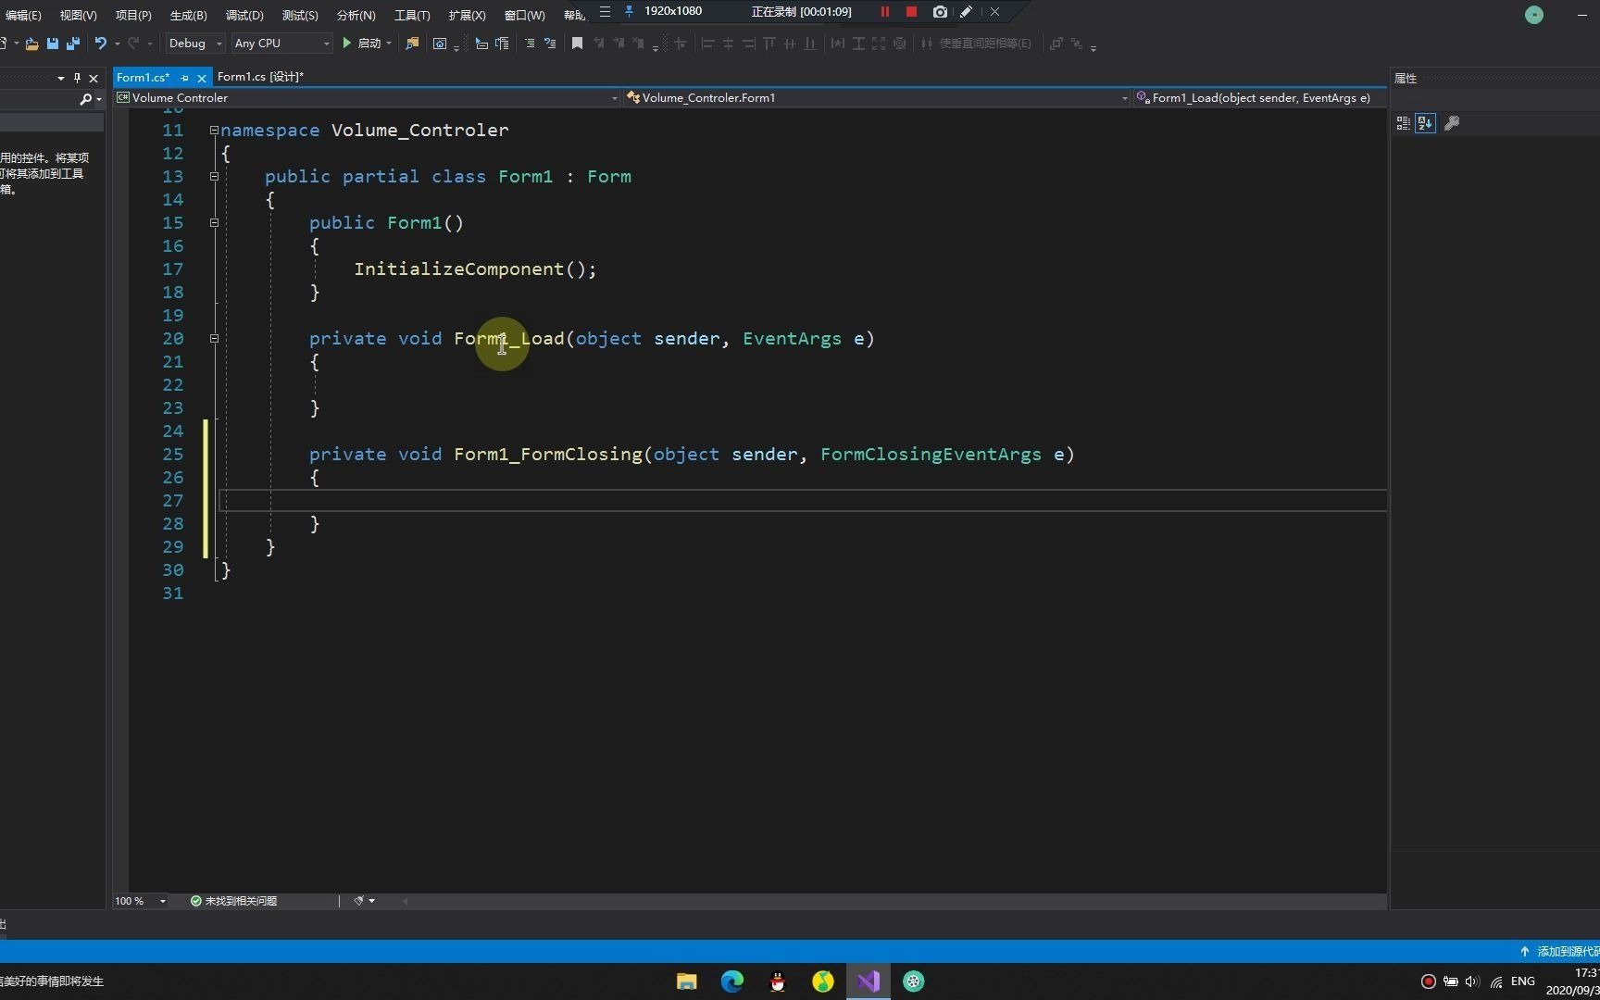Image resolution: width=1600 pixels, height=1000 pixels.
Task: Open dropdown arrow next to 启动
Action: pos(389,44)
